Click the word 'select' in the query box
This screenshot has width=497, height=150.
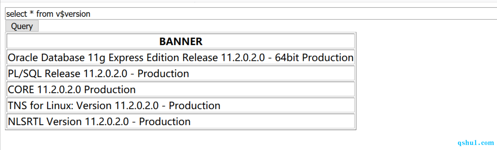tap(17, 14)
